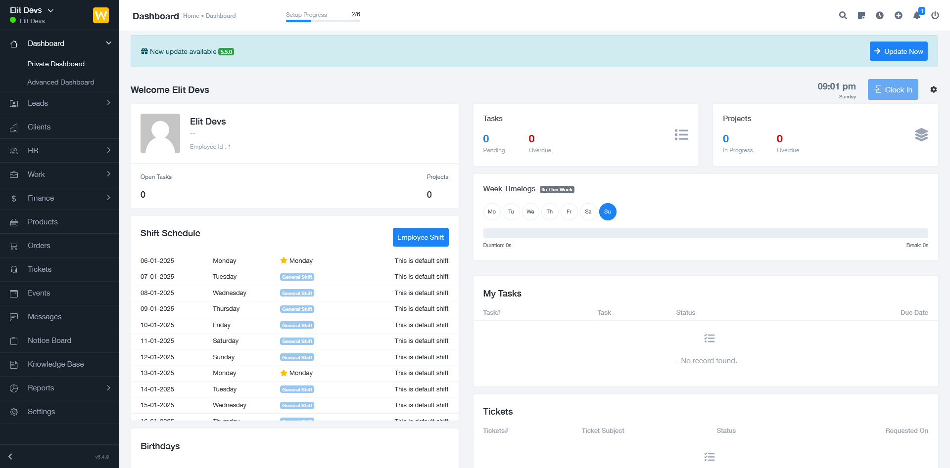Click the Pending tasks count
This screenshot has width=950, height=468.
(486, 139)
